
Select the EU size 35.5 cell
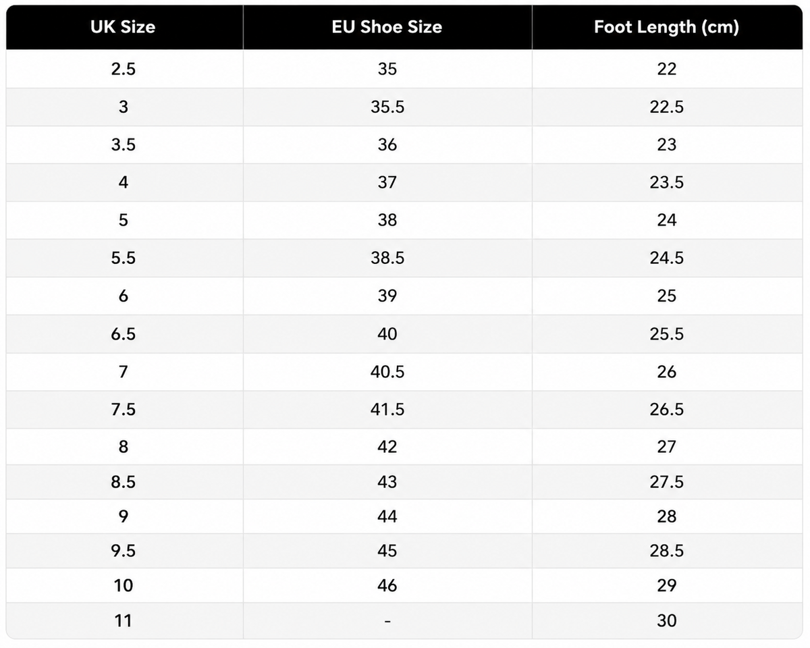(387, 107)
